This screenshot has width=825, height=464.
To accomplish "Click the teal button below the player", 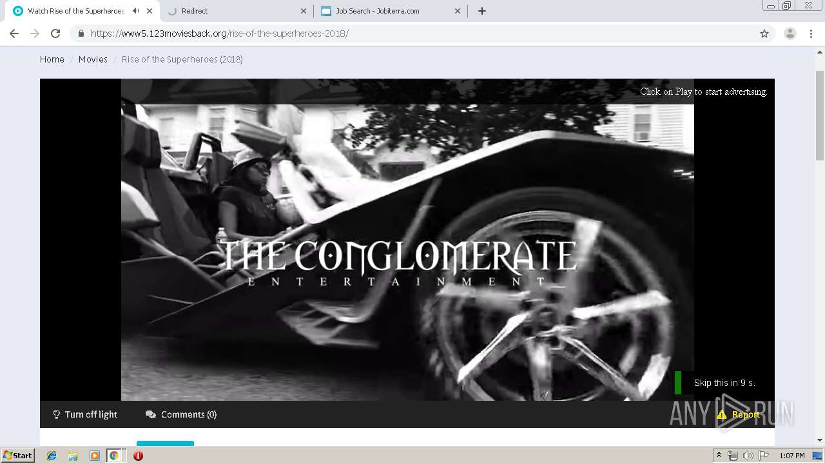I will [x=165, y=443].
